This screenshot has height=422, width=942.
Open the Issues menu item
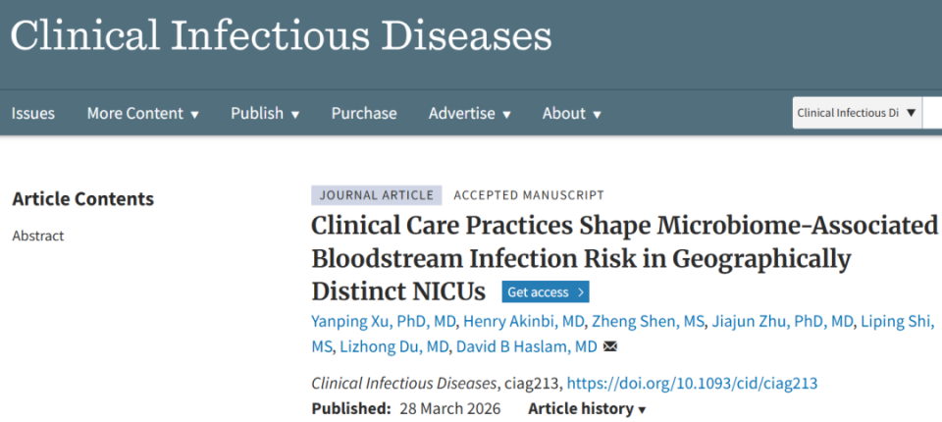tap(33, 113)
